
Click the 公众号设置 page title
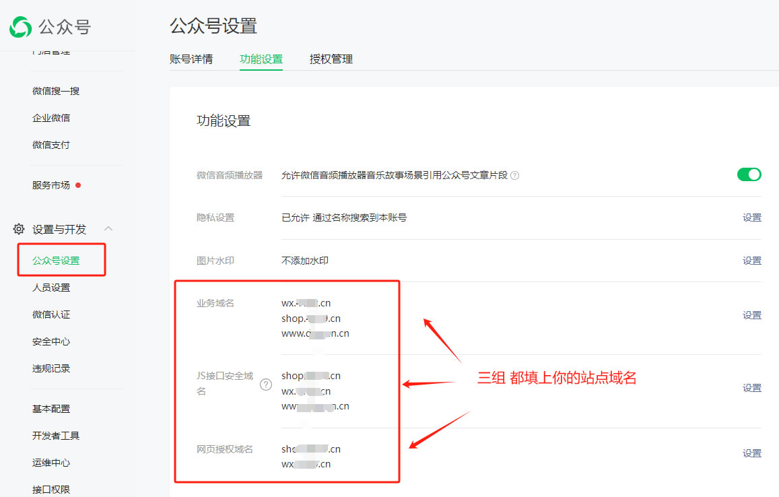[x=213, y=26]
